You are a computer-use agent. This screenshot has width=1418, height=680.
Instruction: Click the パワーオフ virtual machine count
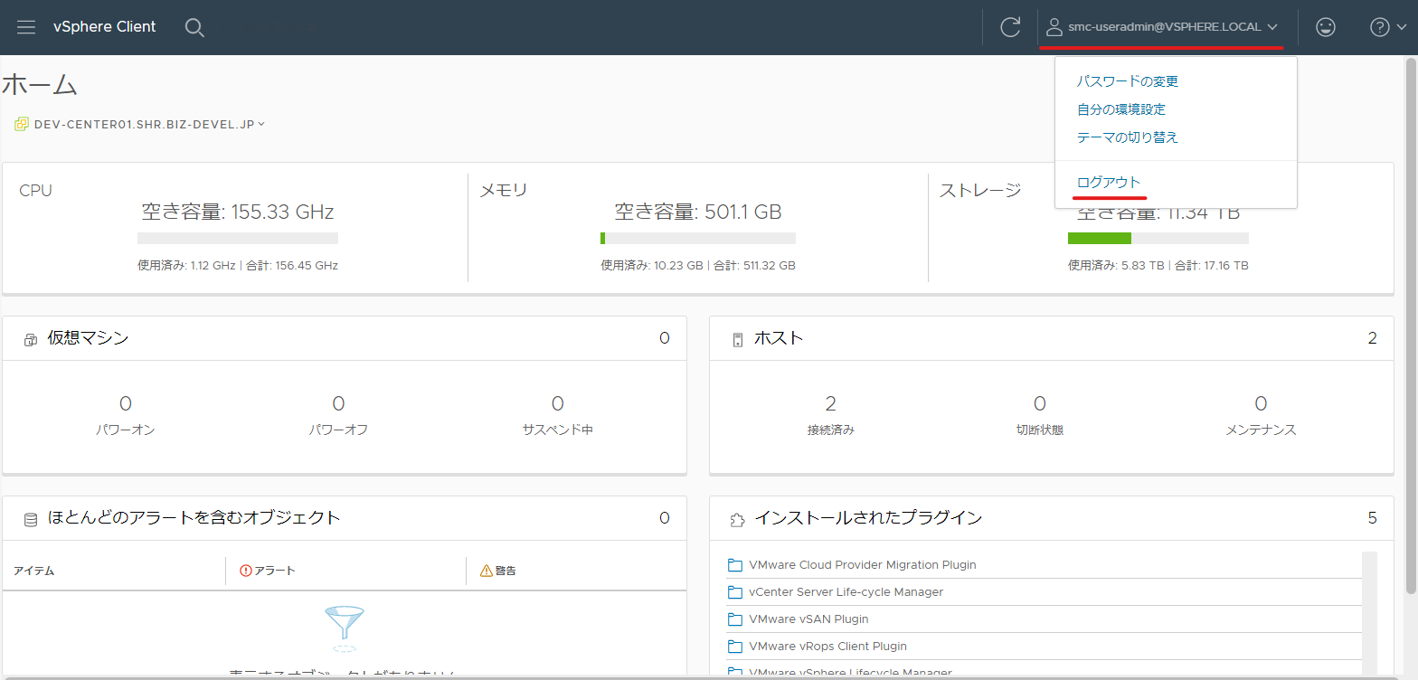click(338, 403)
